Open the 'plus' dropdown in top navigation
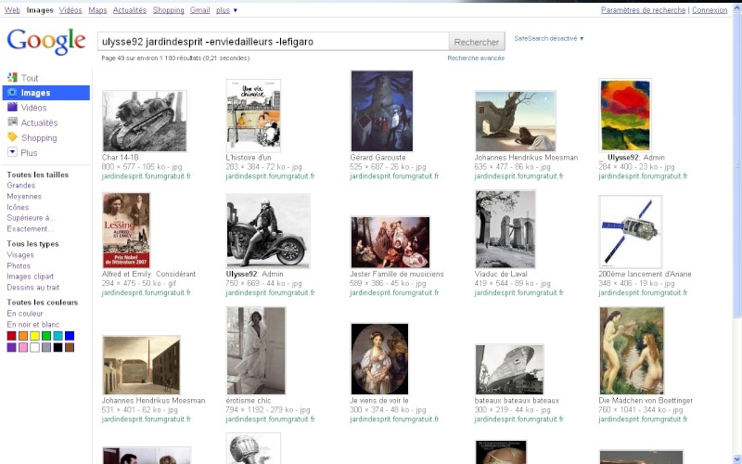742x464 pixels. [226, 10]
